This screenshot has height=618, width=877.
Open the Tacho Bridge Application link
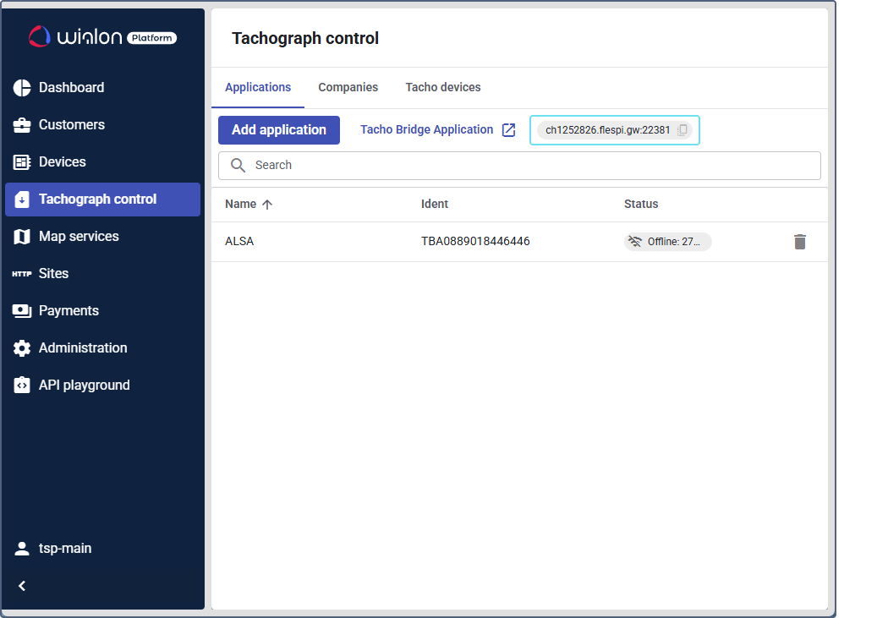(426, 130)
